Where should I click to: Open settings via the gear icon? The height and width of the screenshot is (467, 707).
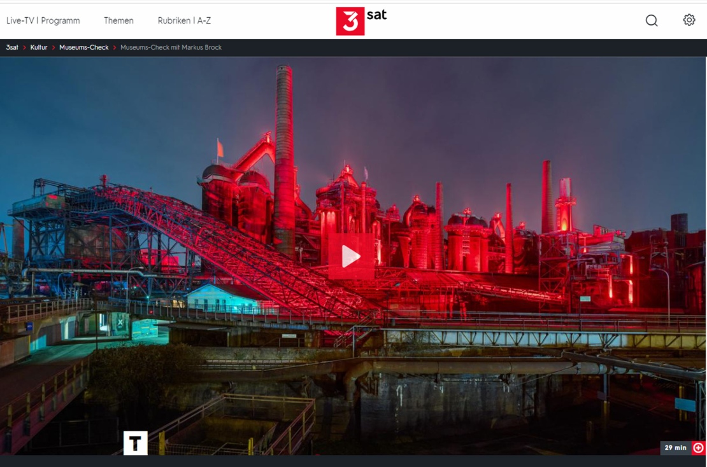[689, 20]
